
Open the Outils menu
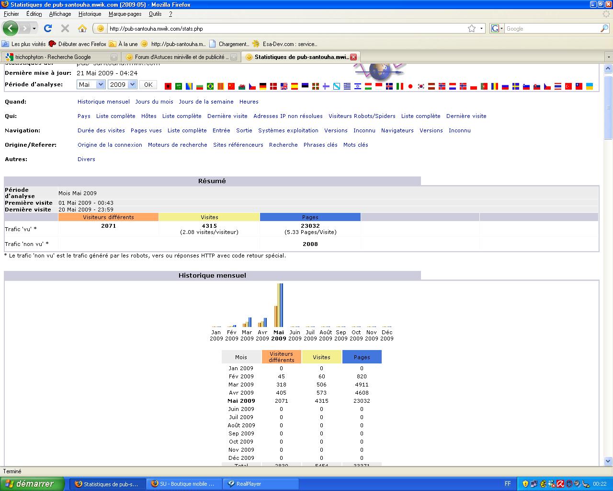155,14
